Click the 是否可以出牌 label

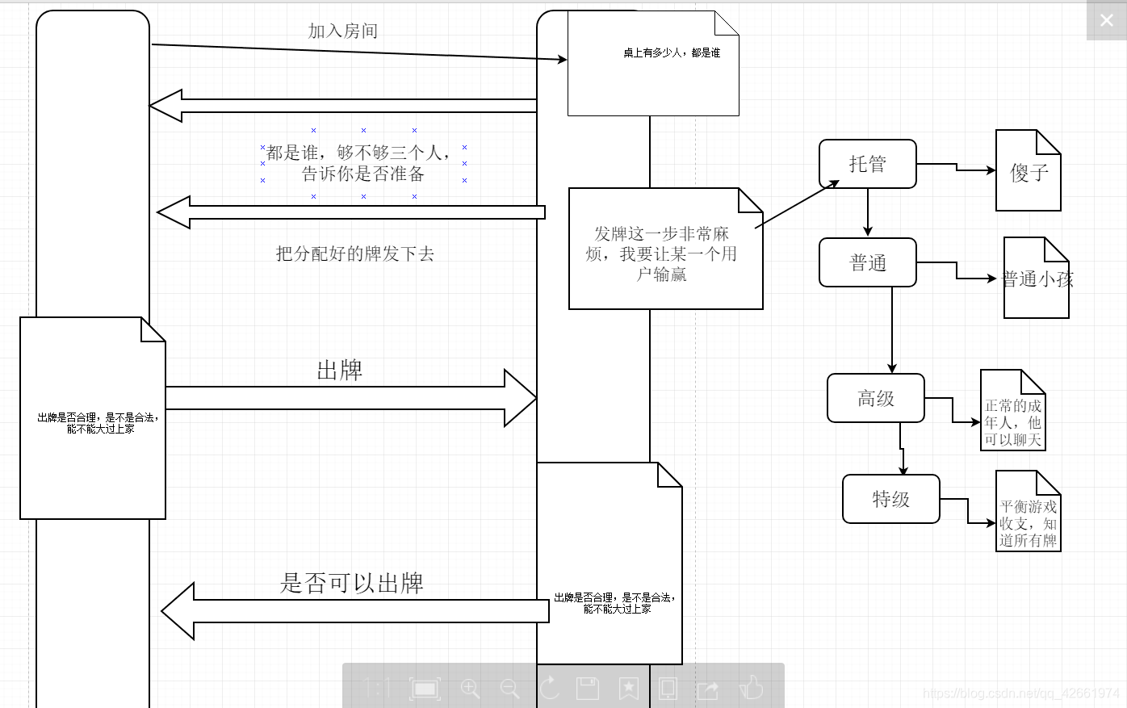(352, 583)
